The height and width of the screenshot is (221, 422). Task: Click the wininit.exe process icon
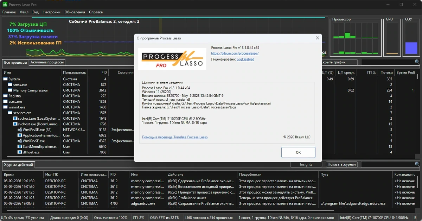(x=5, y=107)
